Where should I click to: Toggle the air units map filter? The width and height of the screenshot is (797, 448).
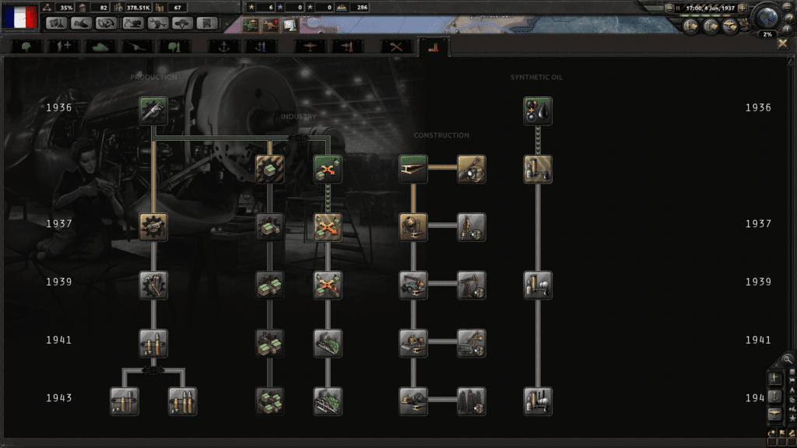point(776,413)
